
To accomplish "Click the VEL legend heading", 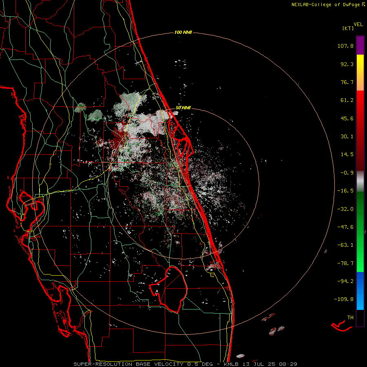I will coord(358,24).
